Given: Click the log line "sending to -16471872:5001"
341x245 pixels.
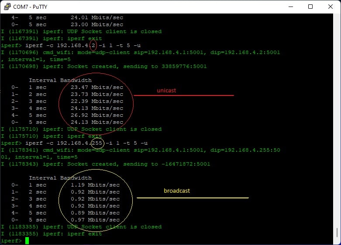Looking at the screenshot, I should 105,164.
